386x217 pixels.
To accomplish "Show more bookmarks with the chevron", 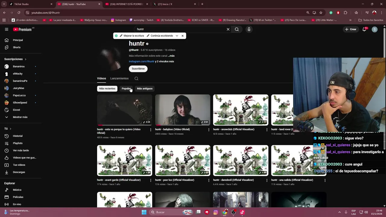I will click(x=350, y=20).
